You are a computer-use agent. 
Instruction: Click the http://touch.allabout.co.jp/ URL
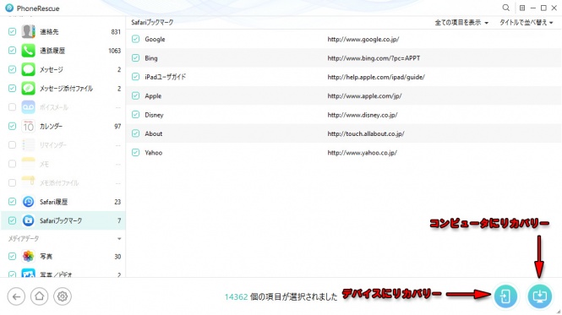(x=366, y=133)
